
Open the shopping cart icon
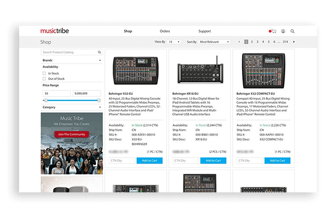click(x=274, y=31)
